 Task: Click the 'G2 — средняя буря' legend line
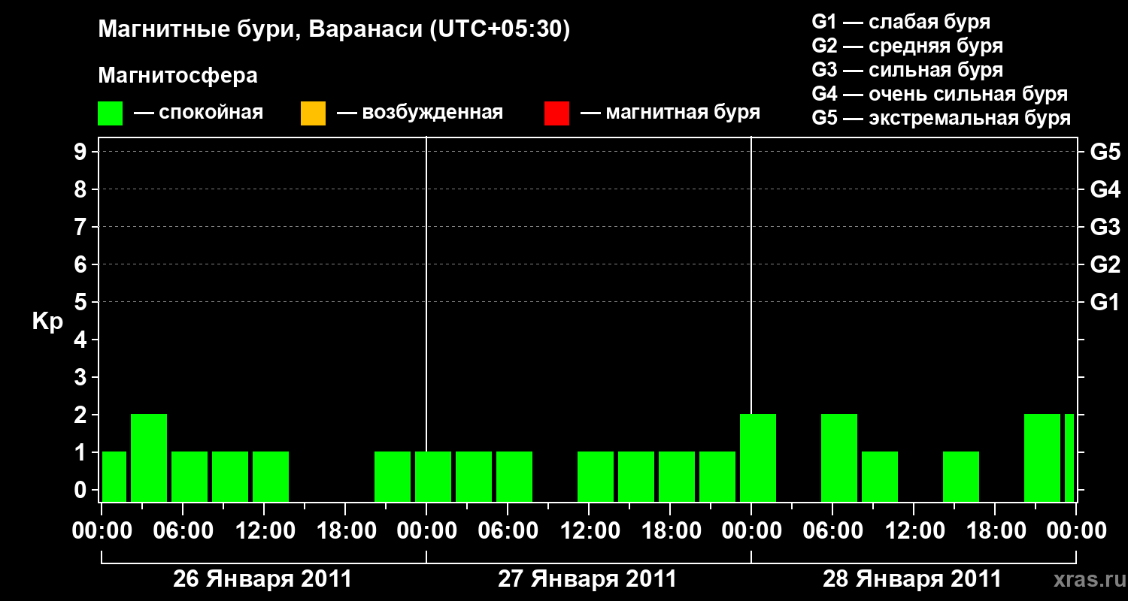907,46
